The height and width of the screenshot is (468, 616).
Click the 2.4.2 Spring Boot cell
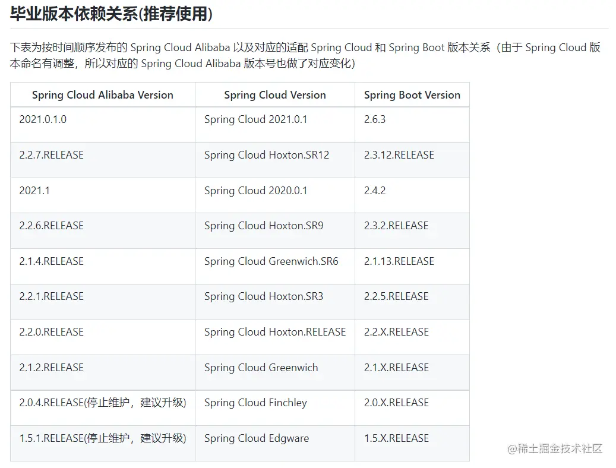(x=412, y=195)
